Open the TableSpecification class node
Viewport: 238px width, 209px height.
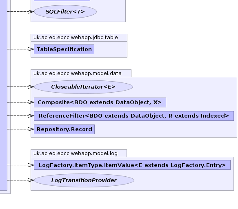click(x=64, y=49)
